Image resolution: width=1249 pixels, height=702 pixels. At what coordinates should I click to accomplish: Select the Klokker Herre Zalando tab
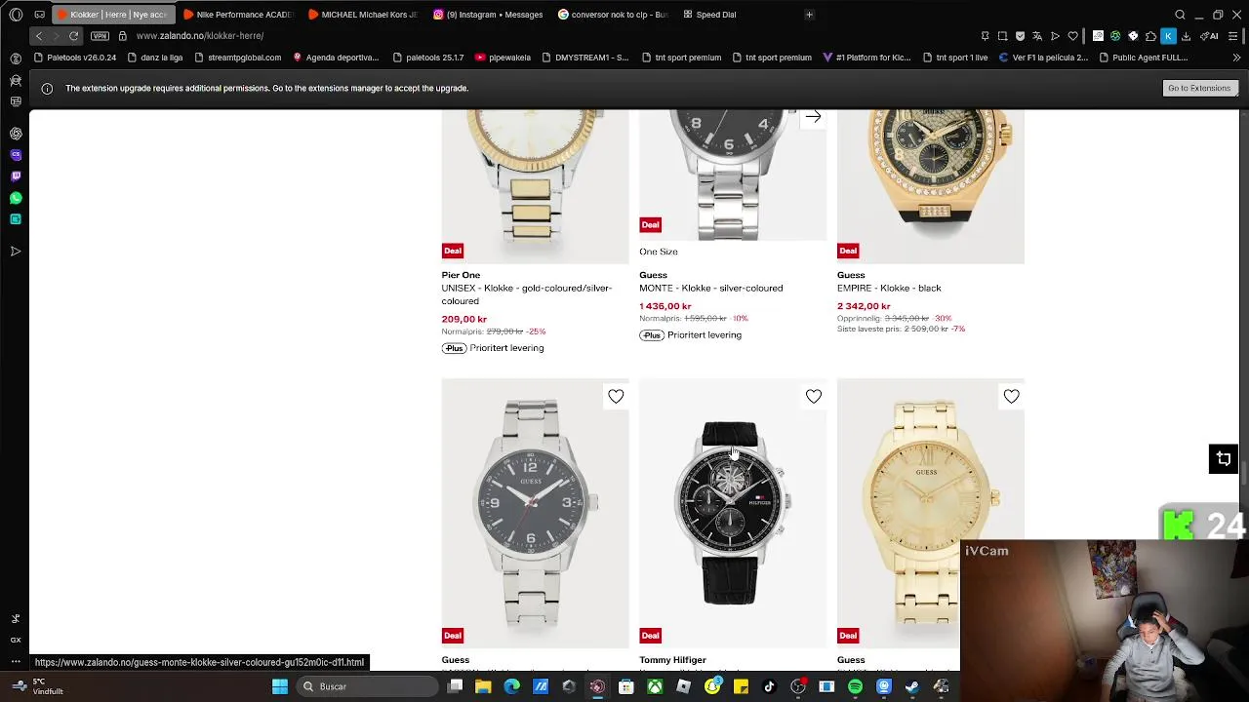[113, 15]
